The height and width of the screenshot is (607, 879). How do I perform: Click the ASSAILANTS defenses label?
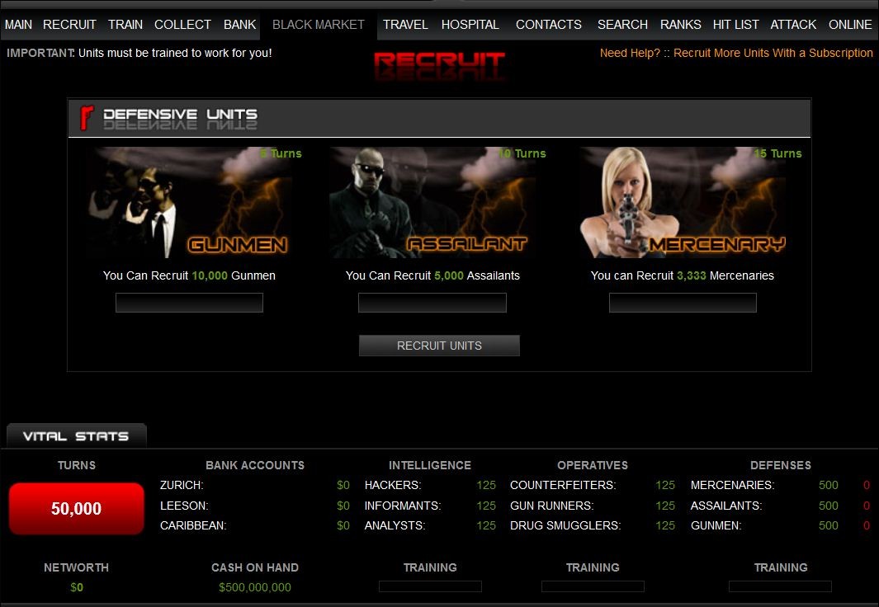726,506
